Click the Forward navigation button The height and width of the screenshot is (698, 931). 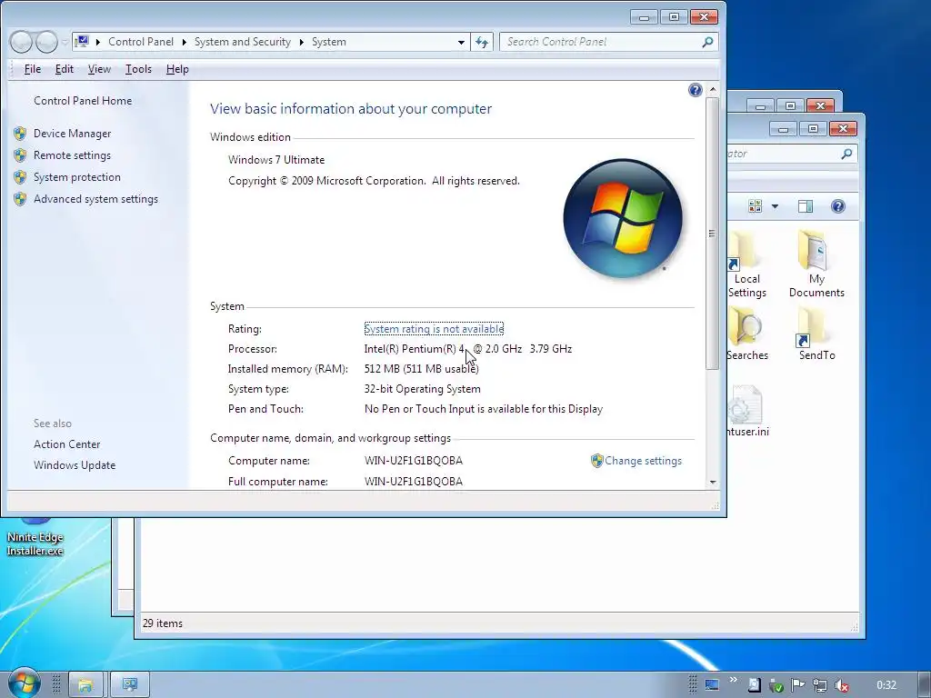pos(47,42)
